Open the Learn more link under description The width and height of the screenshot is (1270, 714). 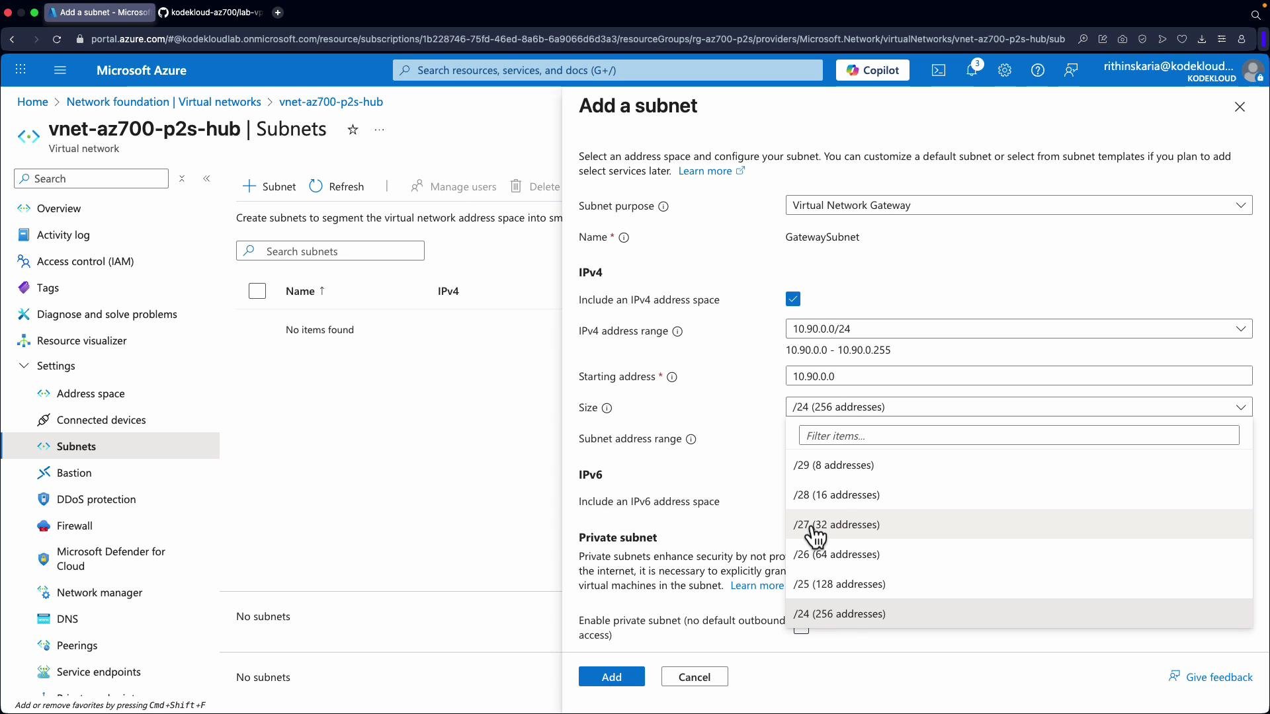point(711,171)
